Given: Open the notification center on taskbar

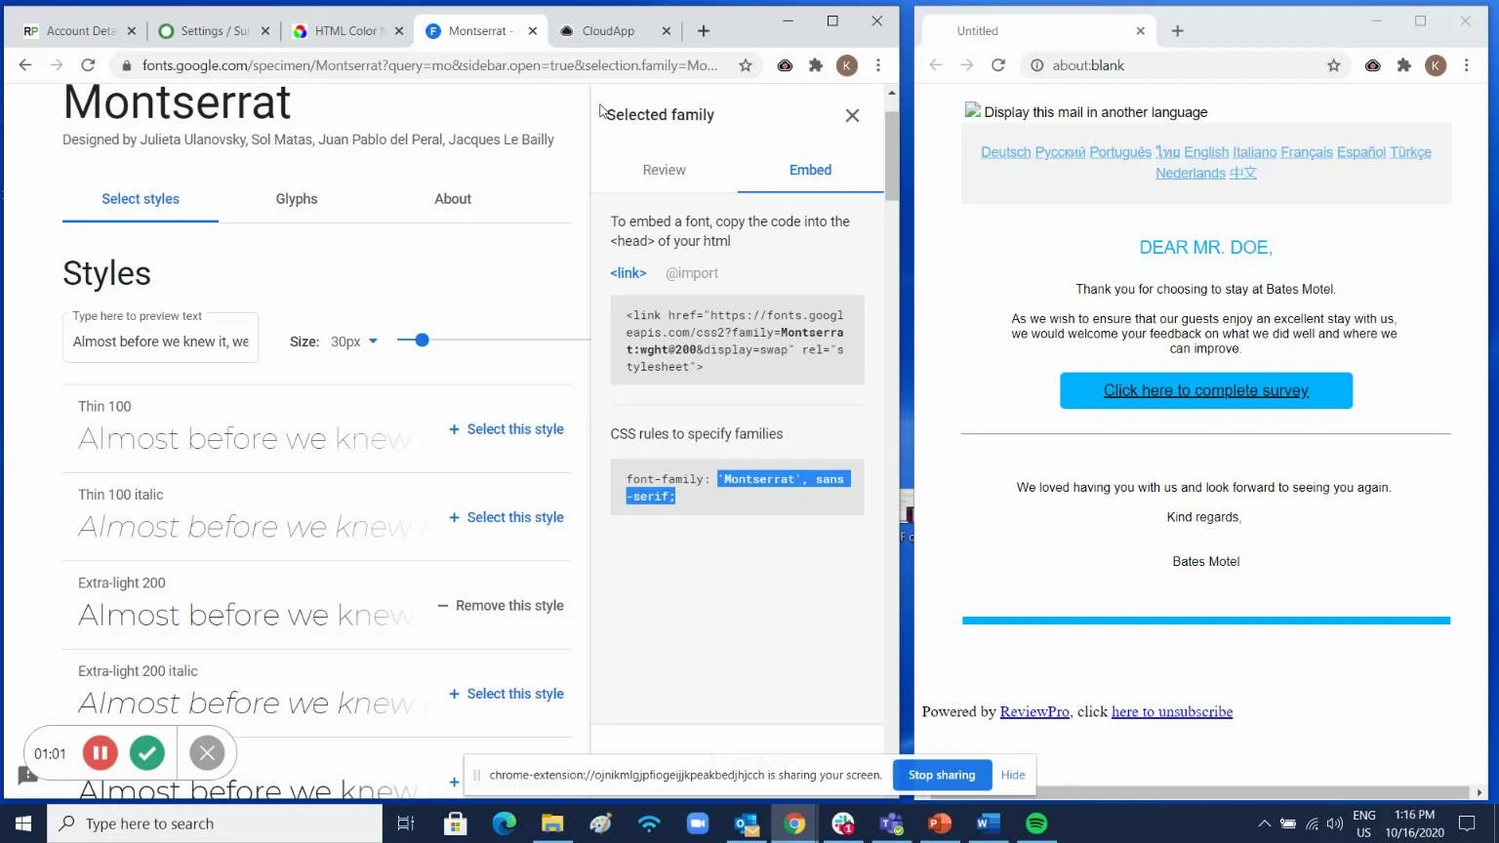Looking at the screenshot, I should click(x=1467, y=823).
